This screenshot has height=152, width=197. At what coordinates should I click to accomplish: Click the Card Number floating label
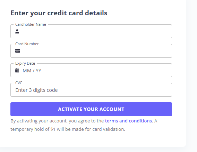pyautogui.click(x=27, y=44)
